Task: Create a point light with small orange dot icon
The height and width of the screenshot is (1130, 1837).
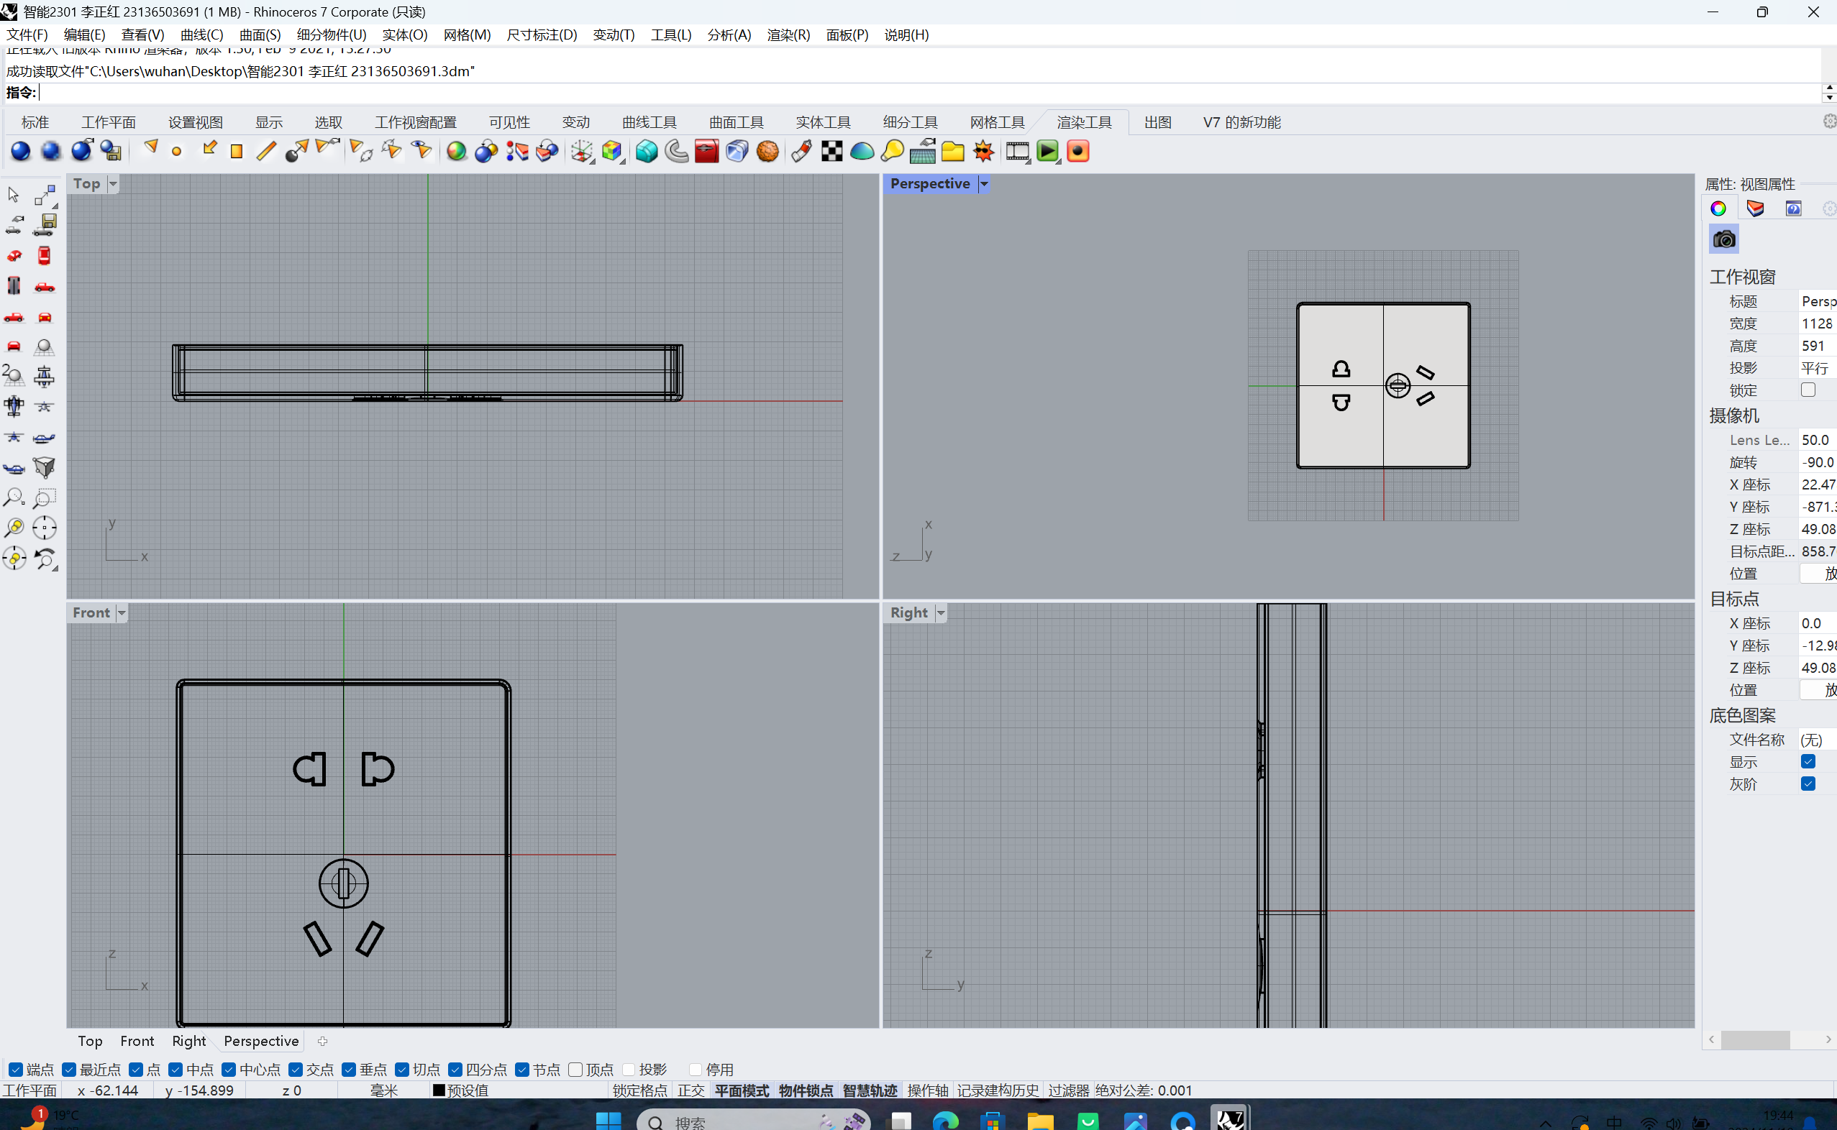Action: [x=176, y=152]
